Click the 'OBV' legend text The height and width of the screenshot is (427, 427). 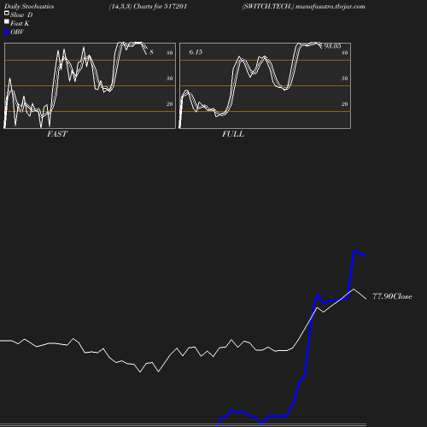pyautogui.click(x=17, y=32)
